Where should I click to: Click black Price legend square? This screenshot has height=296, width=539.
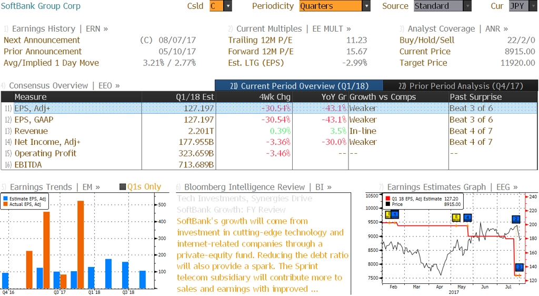tap(388, 204)
